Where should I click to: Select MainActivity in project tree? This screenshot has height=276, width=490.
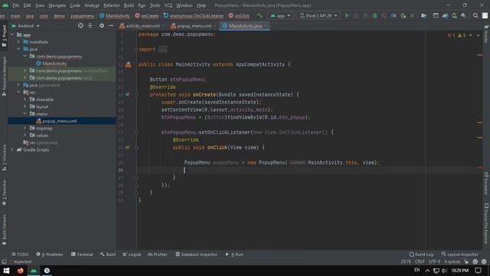tap(51, 64)
